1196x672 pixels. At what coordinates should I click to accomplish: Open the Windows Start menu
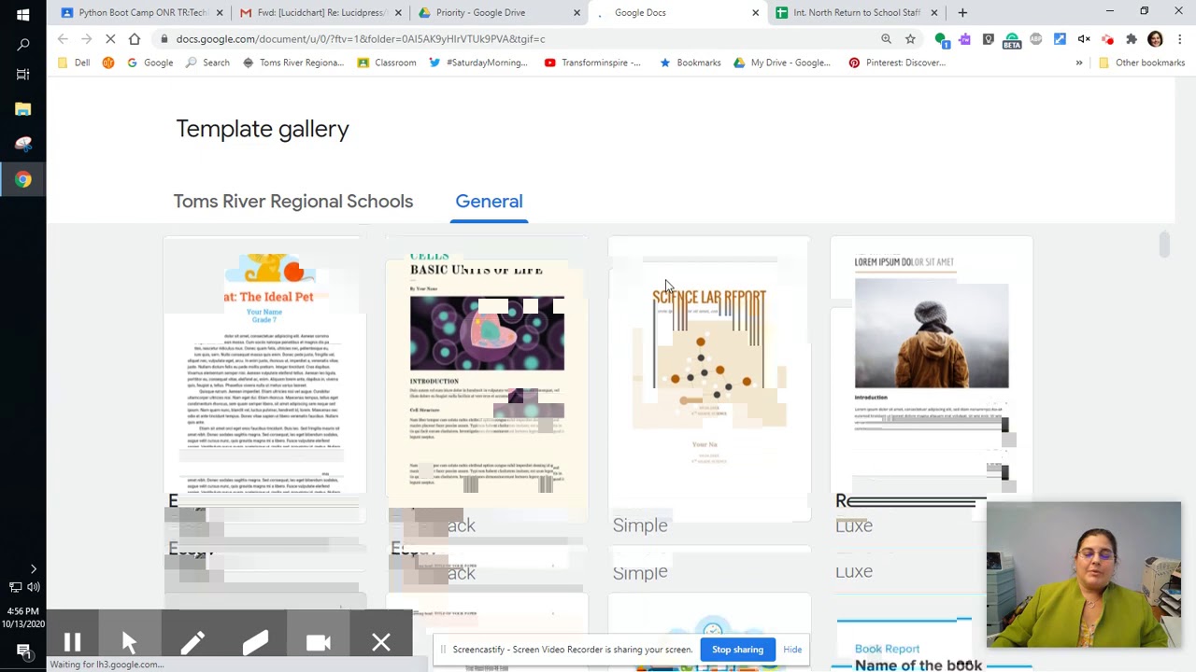(x=23, y=14)
